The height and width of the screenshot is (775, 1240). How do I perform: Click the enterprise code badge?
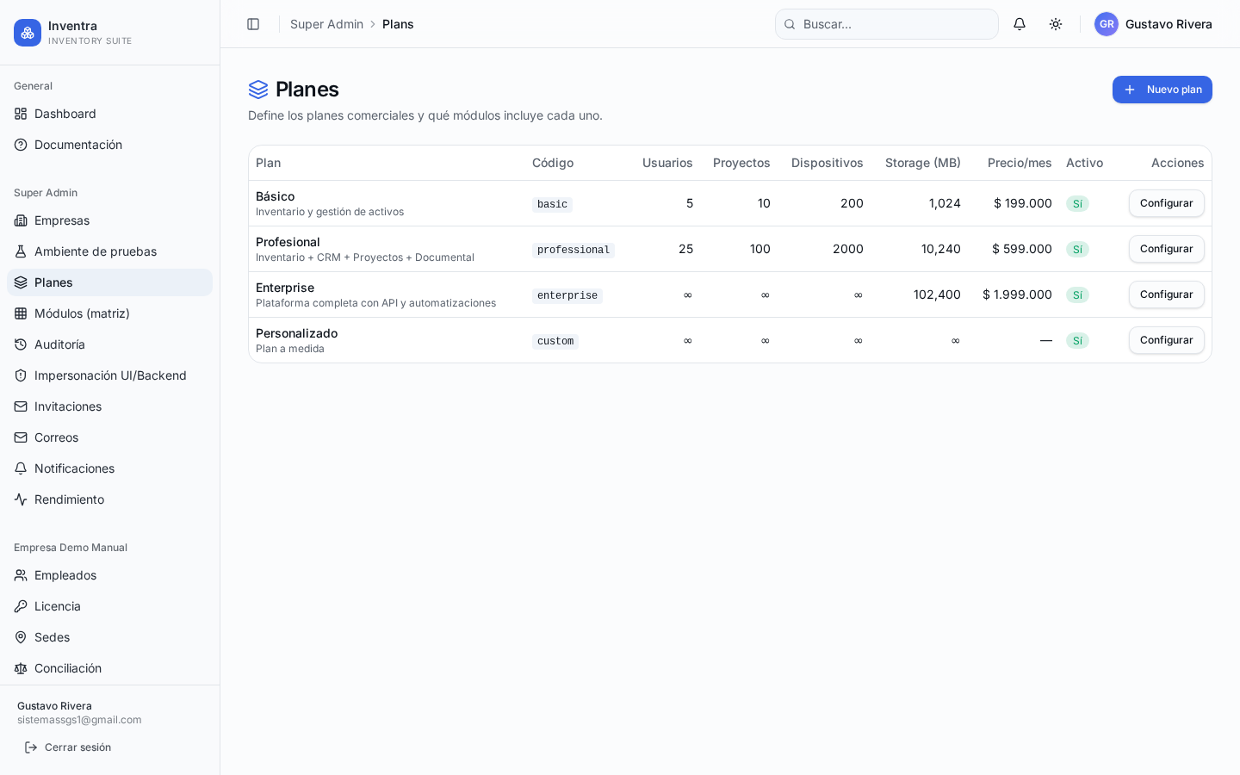(567, 295)
